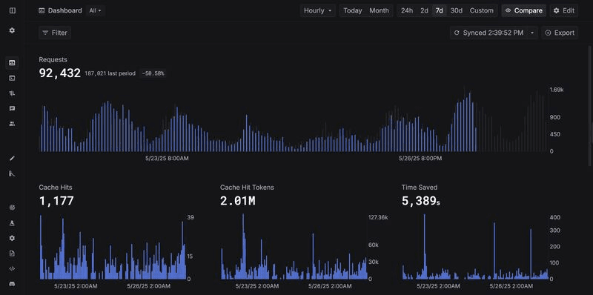Select the 2d time range
Image resolution: width=593 pixels, height=295 pixels.
click(x=424, y=10)
